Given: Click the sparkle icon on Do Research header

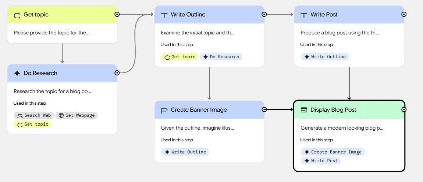Looking at the screenshot, I should (17, 73).
